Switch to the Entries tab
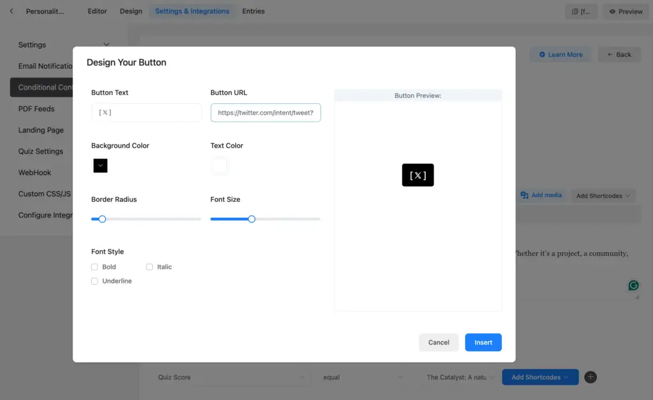This screenshot has width=653, height=400. [x=253, y=11]
